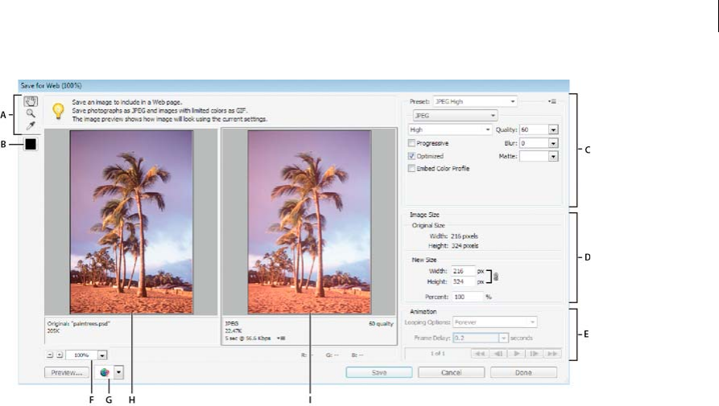The width and height of the screenshot is (719, 406).
Task: Click the Percent field showing 100
Action: [467, 297]
